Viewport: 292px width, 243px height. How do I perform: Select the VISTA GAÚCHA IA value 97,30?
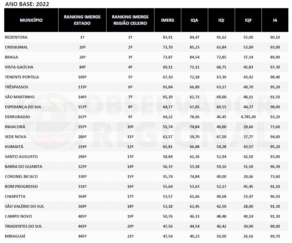coord(275,67)
